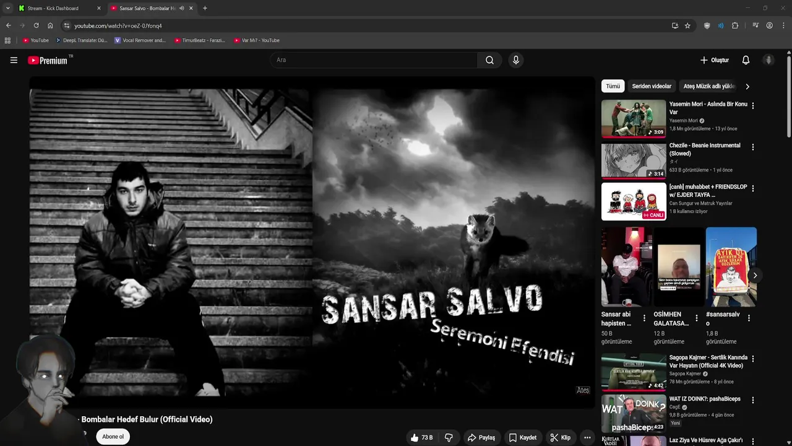Viewport: 792px width, 446px height.
Task: Open options for FRIENDSLOP live stream
Action: [x=752, y=189]
